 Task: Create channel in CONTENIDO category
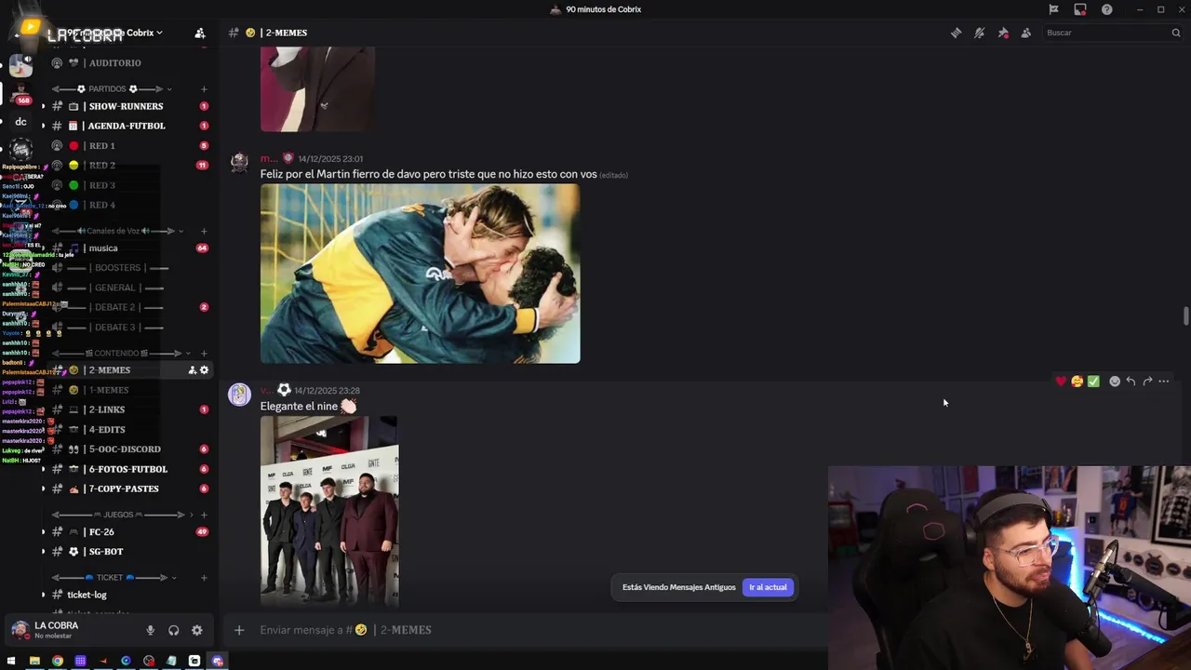[204, 354]
